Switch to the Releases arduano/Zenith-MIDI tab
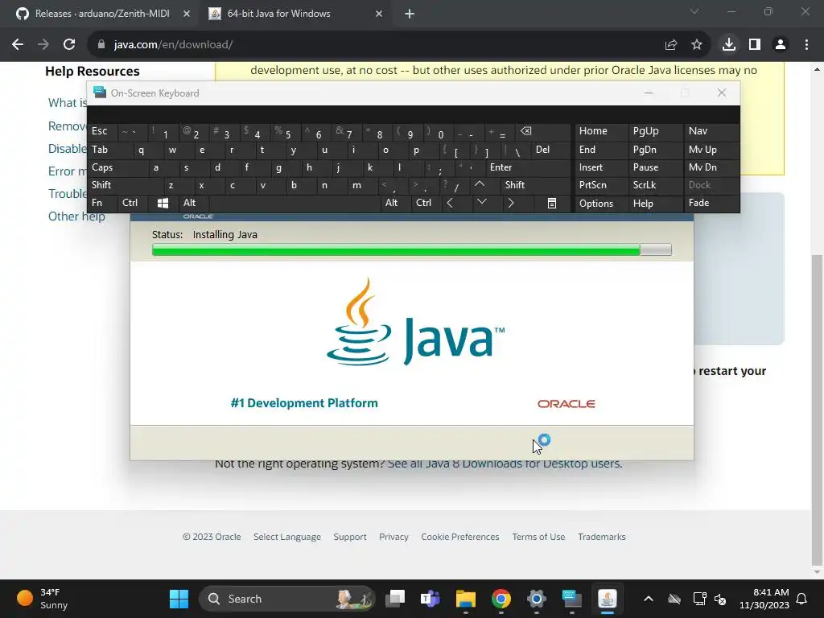Viewport: 824px width, 618px height. (x=102, y=14)
